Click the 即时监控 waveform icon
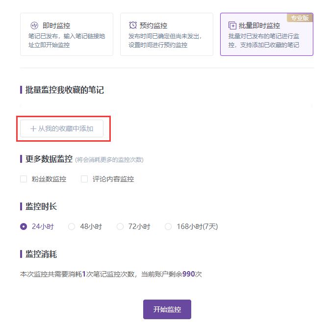The height and width of the screenshot is (329, 330). 34,25
